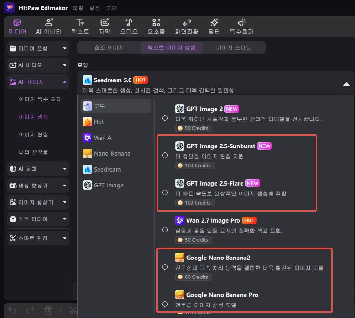Screen dimensions: 355x318
Task: Open the 자막 subtitles tool
Action: click(105, 26)
